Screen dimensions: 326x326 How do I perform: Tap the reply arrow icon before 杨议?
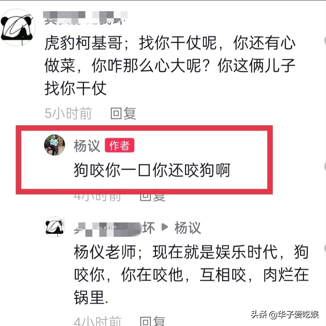tap(164, 227)
